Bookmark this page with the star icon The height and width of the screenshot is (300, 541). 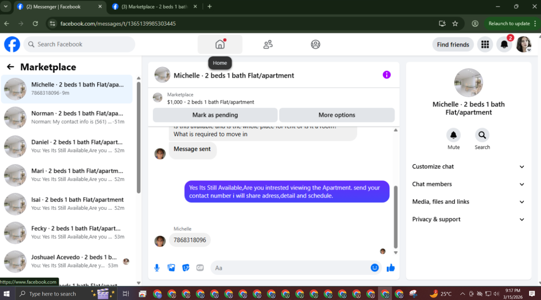(455, 24)
